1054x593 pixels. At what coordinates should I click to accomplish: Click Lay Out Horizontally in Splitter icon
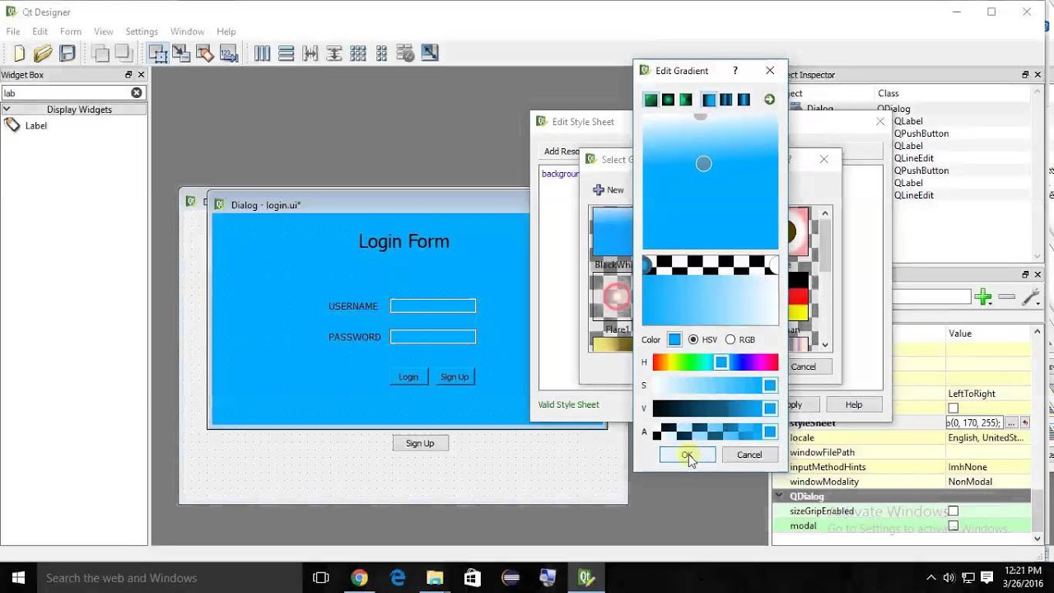[310, 54]
